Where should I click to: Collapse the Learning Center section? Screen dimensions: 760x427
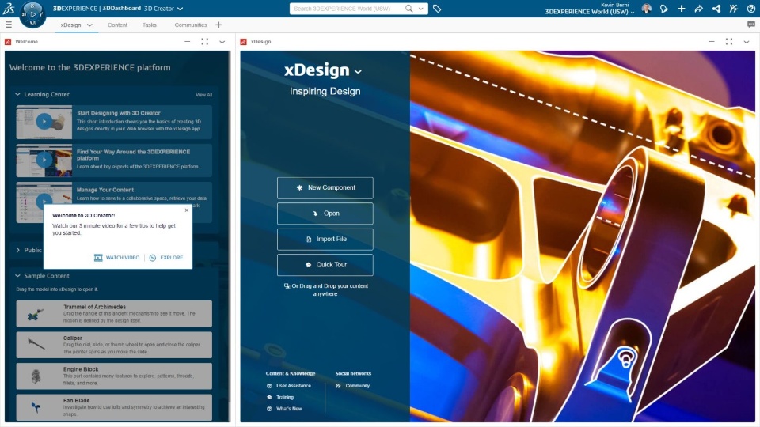coord(17,94)
